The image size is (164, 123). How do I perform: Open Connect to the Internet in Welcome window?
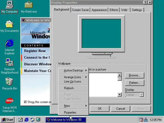point(35,57)
